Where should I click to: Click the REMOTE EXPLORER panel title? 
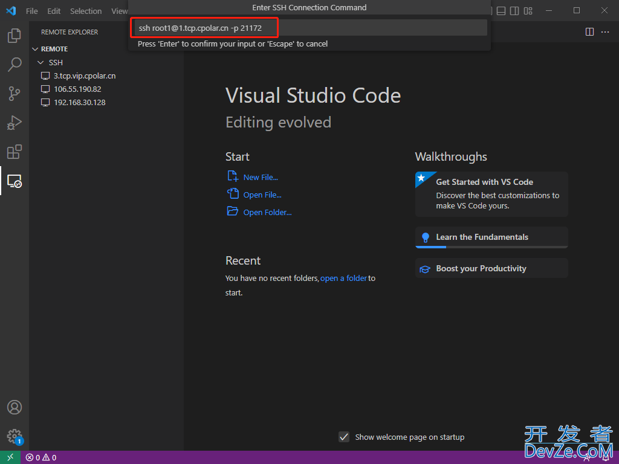(70, 33)
